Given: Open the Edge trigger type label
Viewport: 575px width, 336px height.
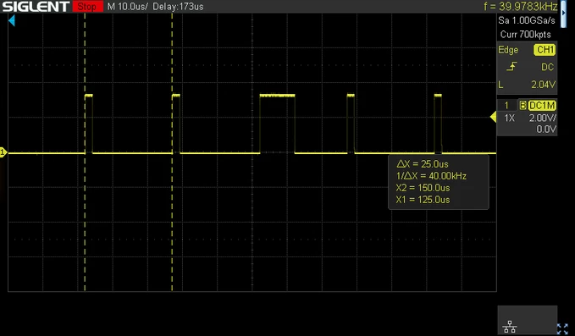Looking at the screenshot, I should pyautogui.click(x=508, y=50).
